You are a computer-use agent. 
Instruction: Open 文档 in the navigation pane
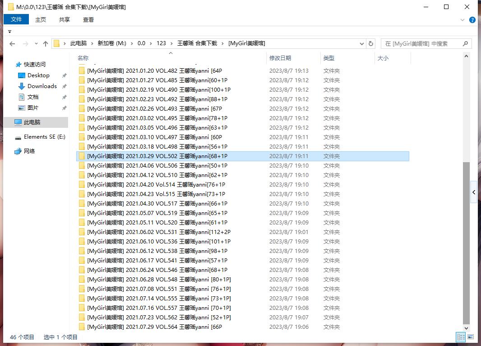[x=33, y=97]
